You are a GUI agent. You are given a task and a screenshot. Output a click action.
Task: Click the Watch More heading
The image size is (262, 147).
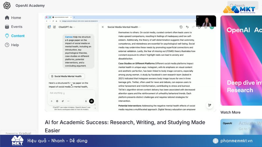(230, 112)
